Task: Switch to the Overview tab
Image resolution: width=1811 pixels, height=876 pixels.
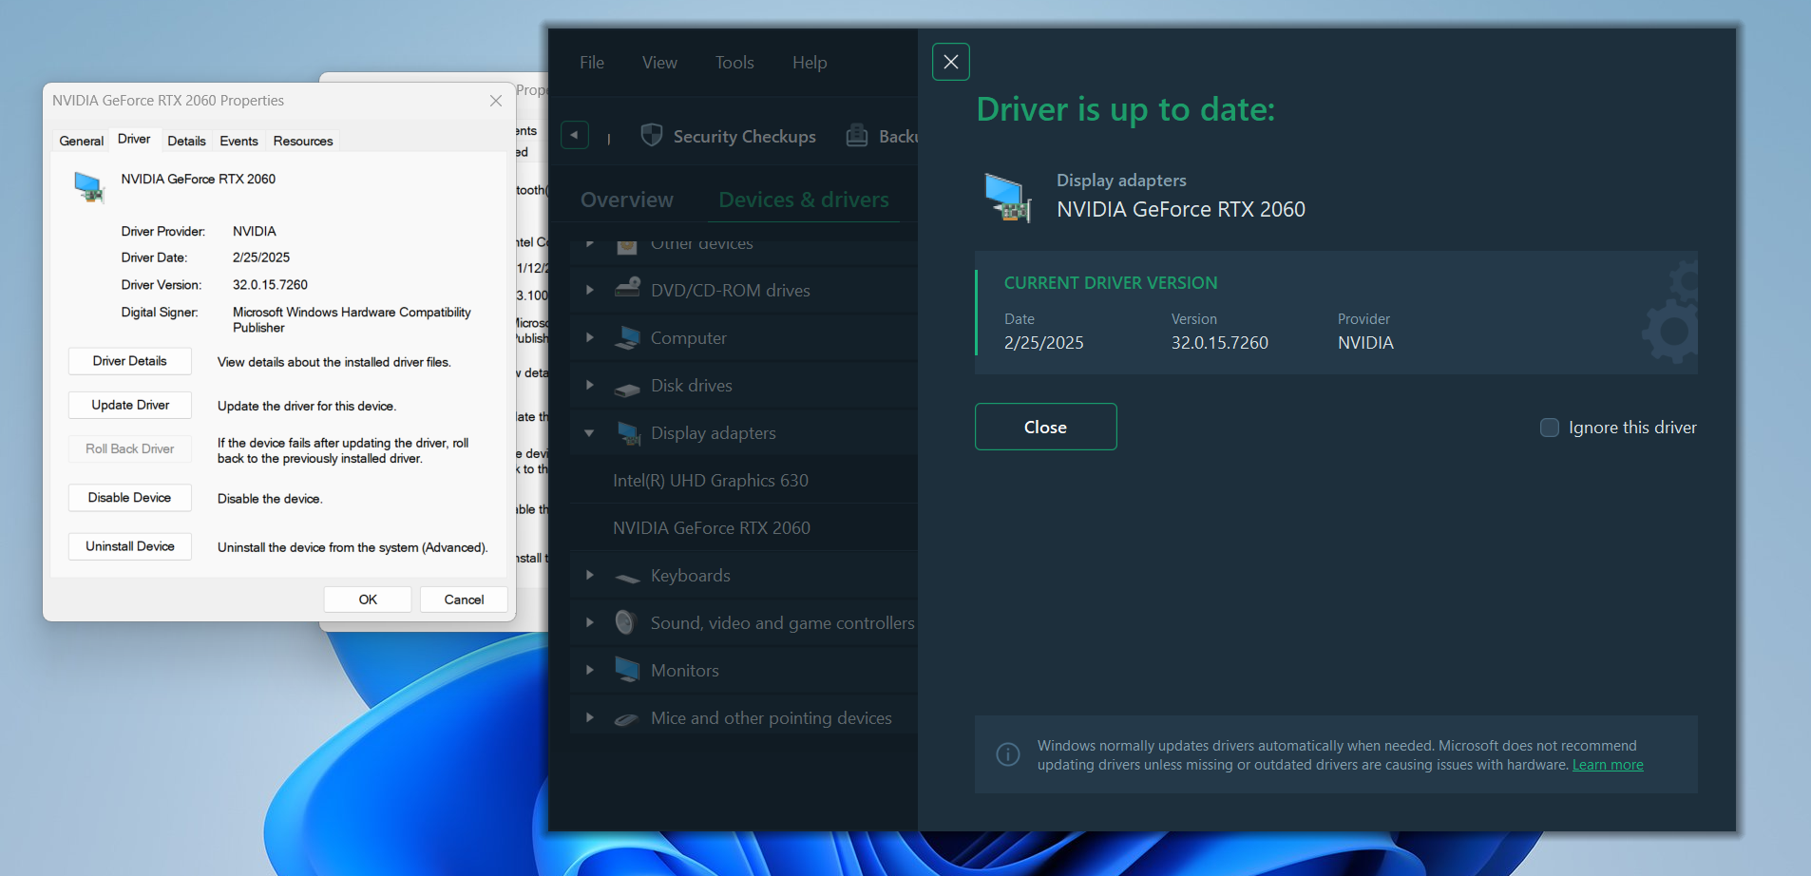Action: pyautogui.click(x=627, y=200)
